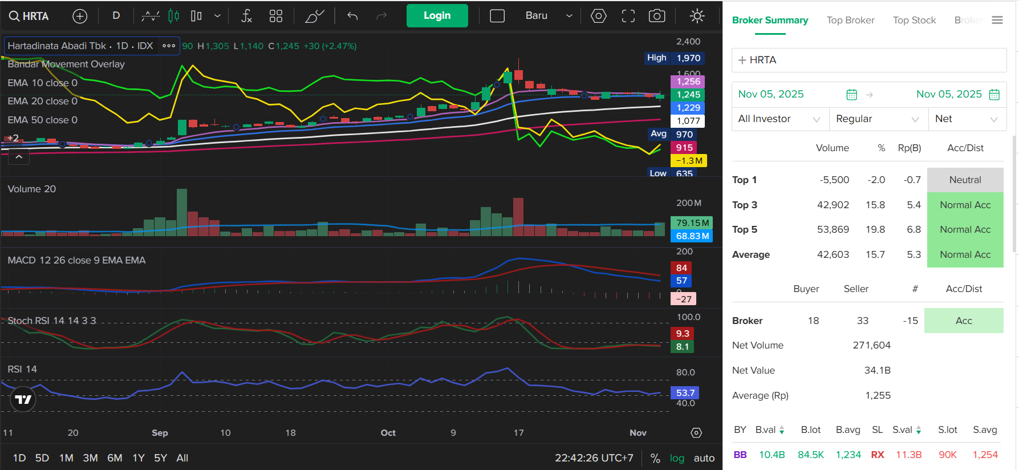Toggle log scale on the chart

[x=677, y=458]
